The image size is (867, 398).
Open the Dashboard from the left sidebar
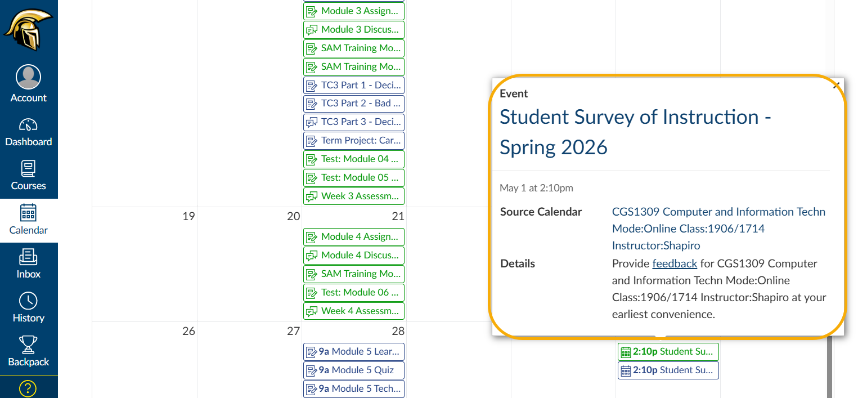tap(29, 132)
